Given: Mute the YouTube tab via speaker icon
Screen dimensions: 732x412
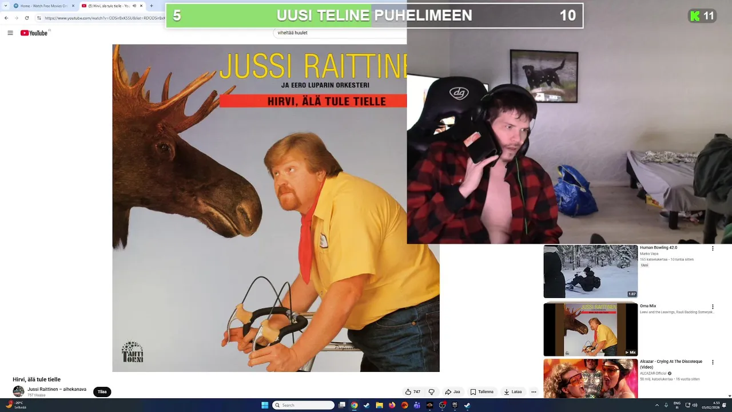Looking at the screenshot, I should (x=134, y=6).
